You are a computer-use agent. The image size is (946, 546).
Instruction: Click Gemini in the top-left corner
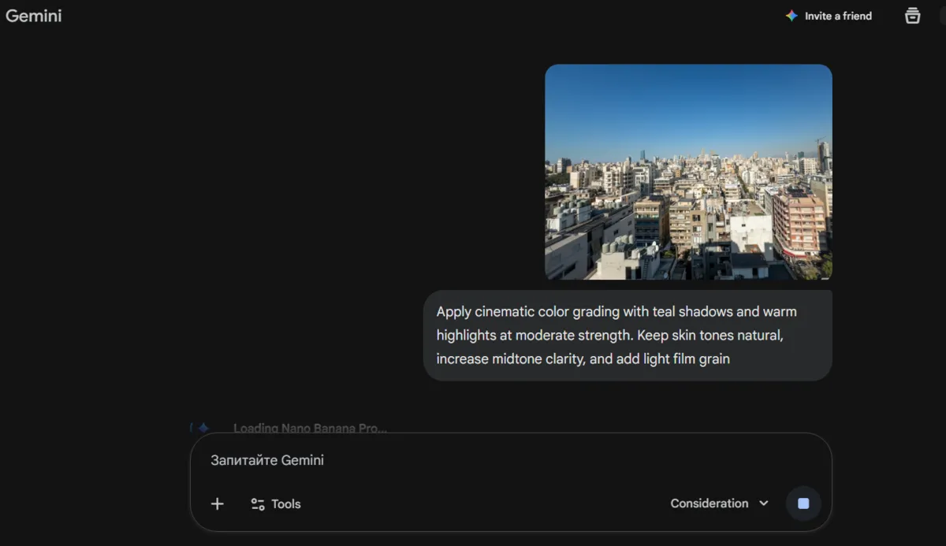(34, 16)
